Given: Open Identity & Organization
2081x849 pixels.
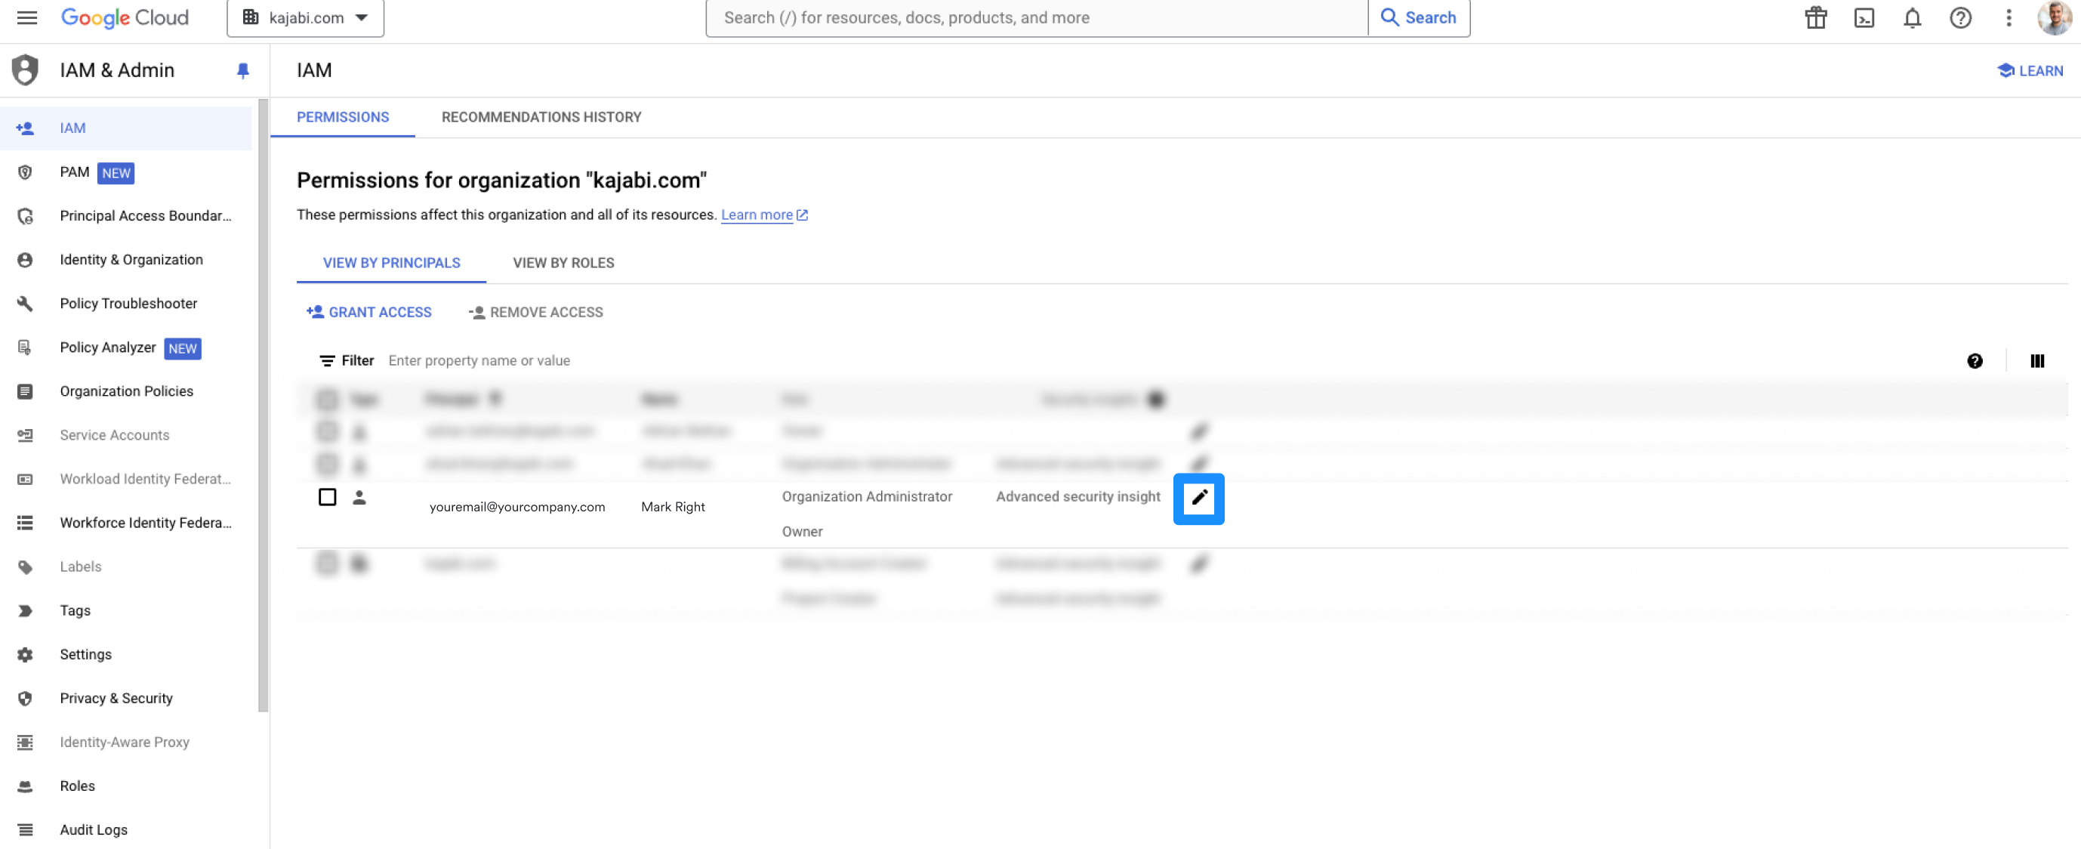Looking at the screenshot, I should [126, 260].
